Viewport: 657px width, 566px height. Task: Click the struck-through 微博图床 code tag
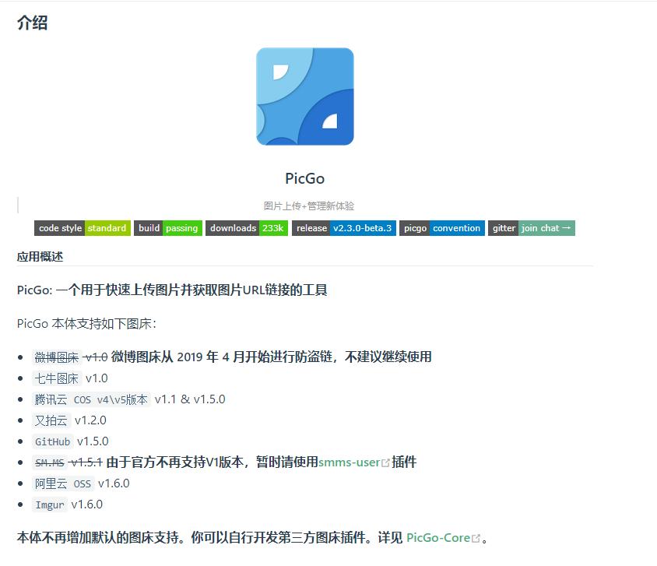57,357
